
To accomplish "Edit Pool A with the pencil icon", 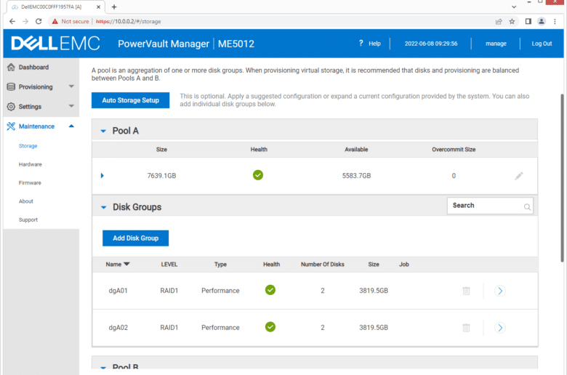I will [519, 176].
